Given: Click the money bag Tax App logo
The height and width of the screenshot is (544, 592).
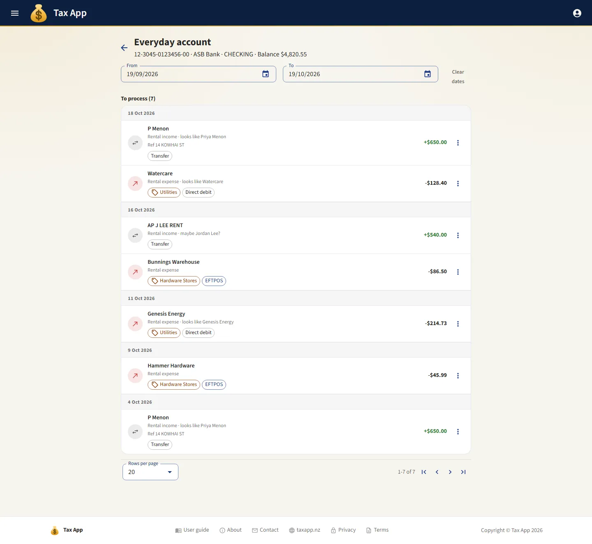Looking at the screenshot, I should [x=39, y=13].
